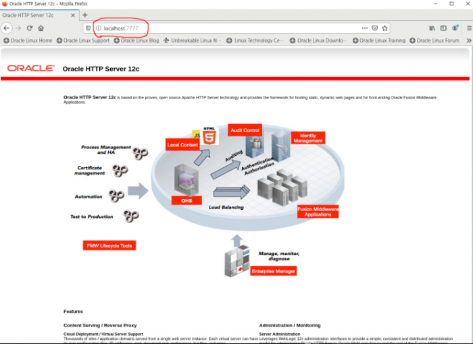Click the Audit Control red label

(x=245, y=130)
